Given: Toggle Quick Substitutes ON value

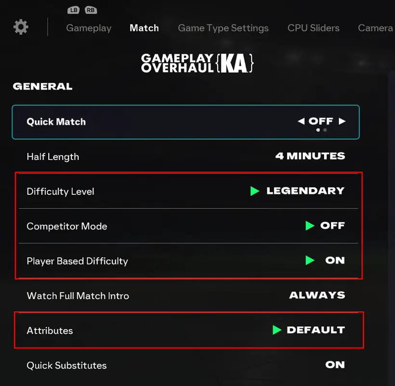Looking at the screenshot, I should [x=335, y=365].
